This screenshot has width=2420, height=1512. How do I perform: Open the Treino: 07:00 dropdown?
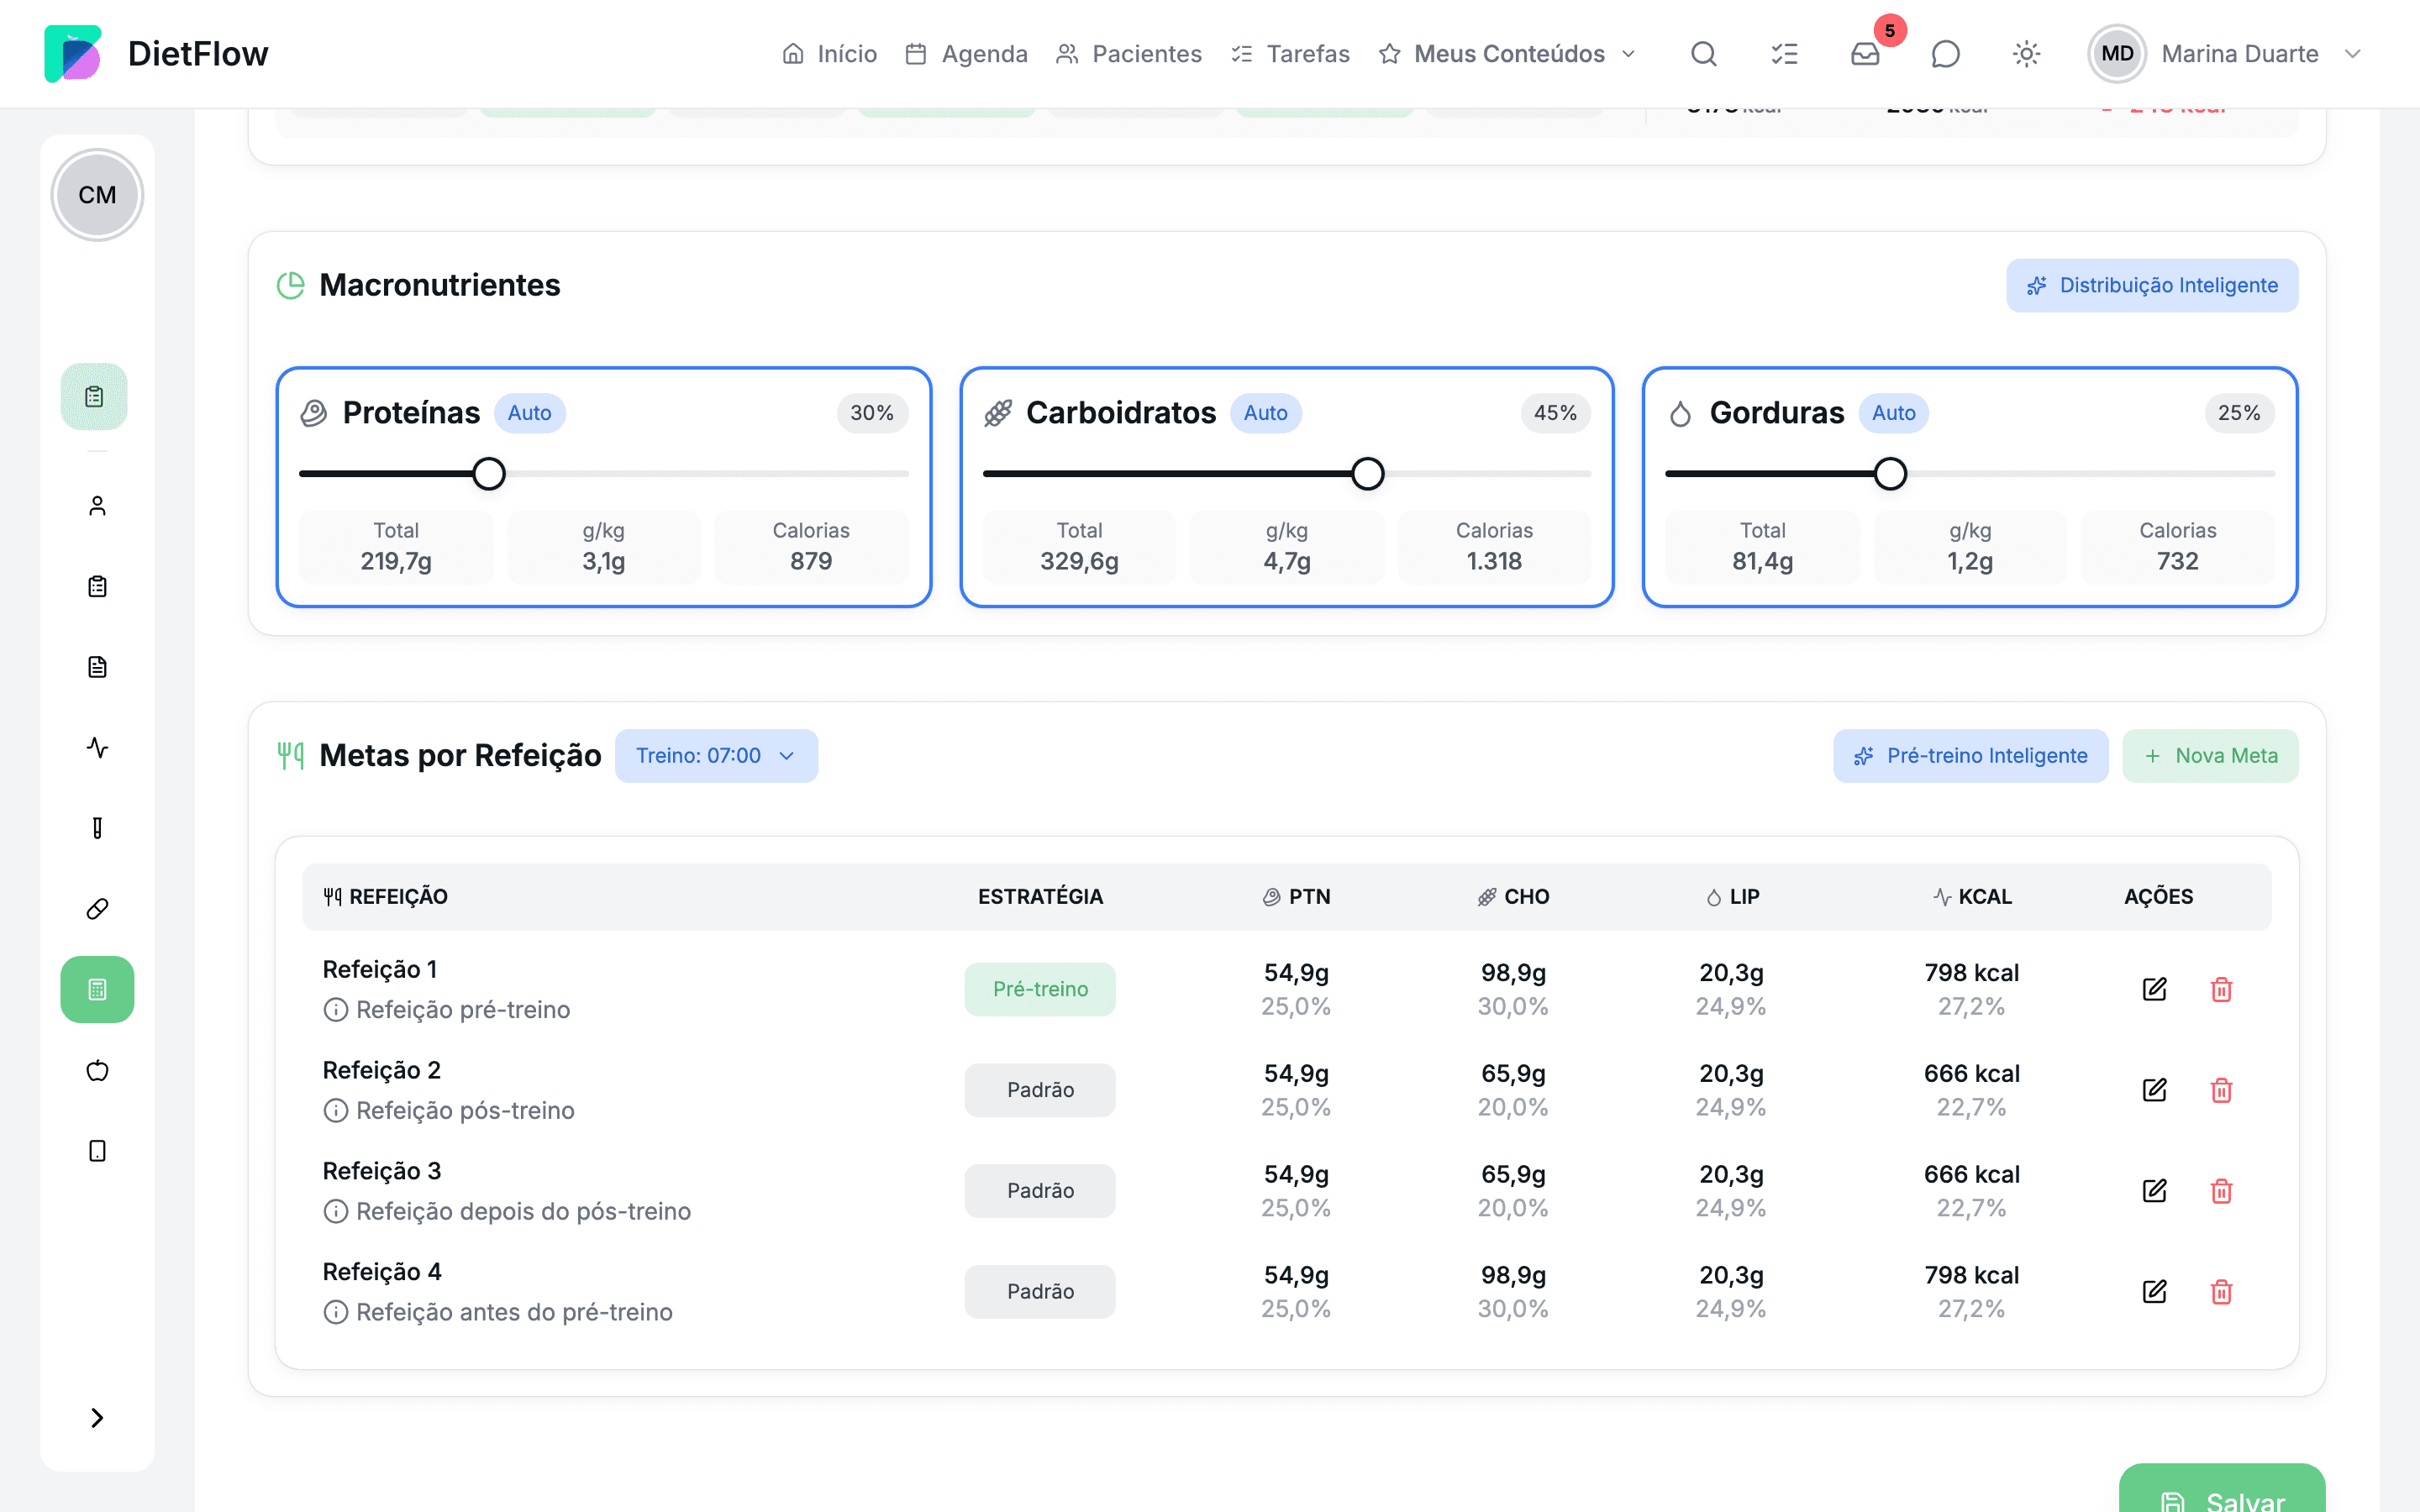[716, 756]
